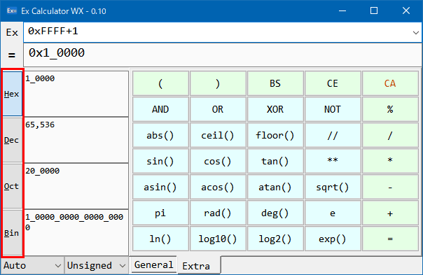Select the Dec format toggle
The width and height of the screenshot is (423, 275).
point(13,140)
